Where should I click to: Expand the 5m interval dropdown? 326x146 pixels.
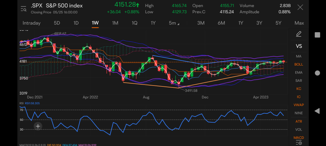coord(174,23)
